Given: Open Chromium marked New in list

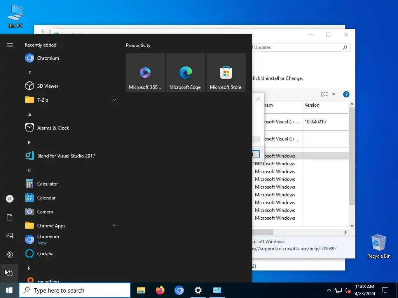Looking at the screenshot, I should click(x=71, y=239).
